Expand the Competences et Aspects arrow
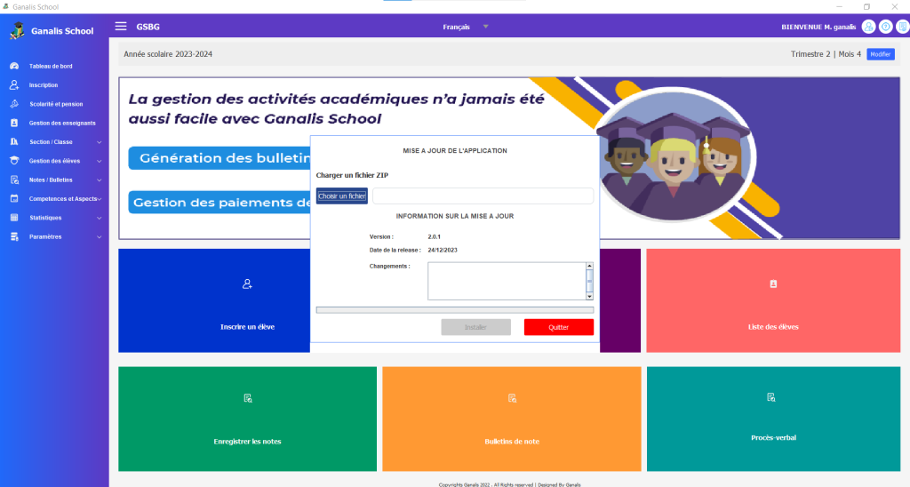This screenshot has width=910, height=487. [100, 199]
